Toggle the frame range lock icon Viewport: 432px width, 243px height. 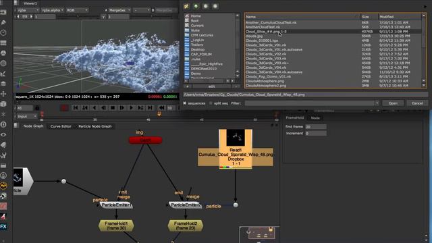37,108
